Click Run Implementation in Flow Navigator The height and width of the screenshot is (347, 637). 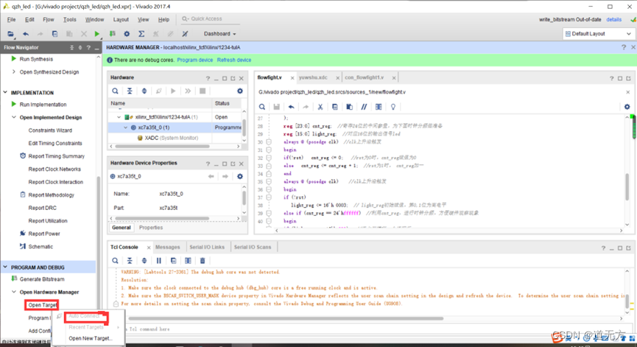point(43,105)
